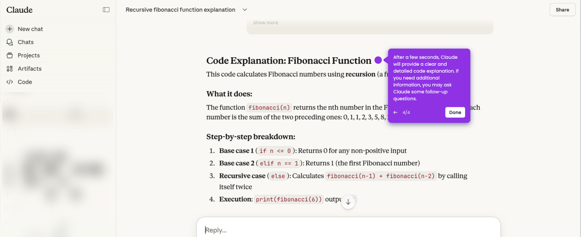Click the inline code 'fibonacci(n)'
This screenshot has width=581, height=237.
(x=269, y=108)
